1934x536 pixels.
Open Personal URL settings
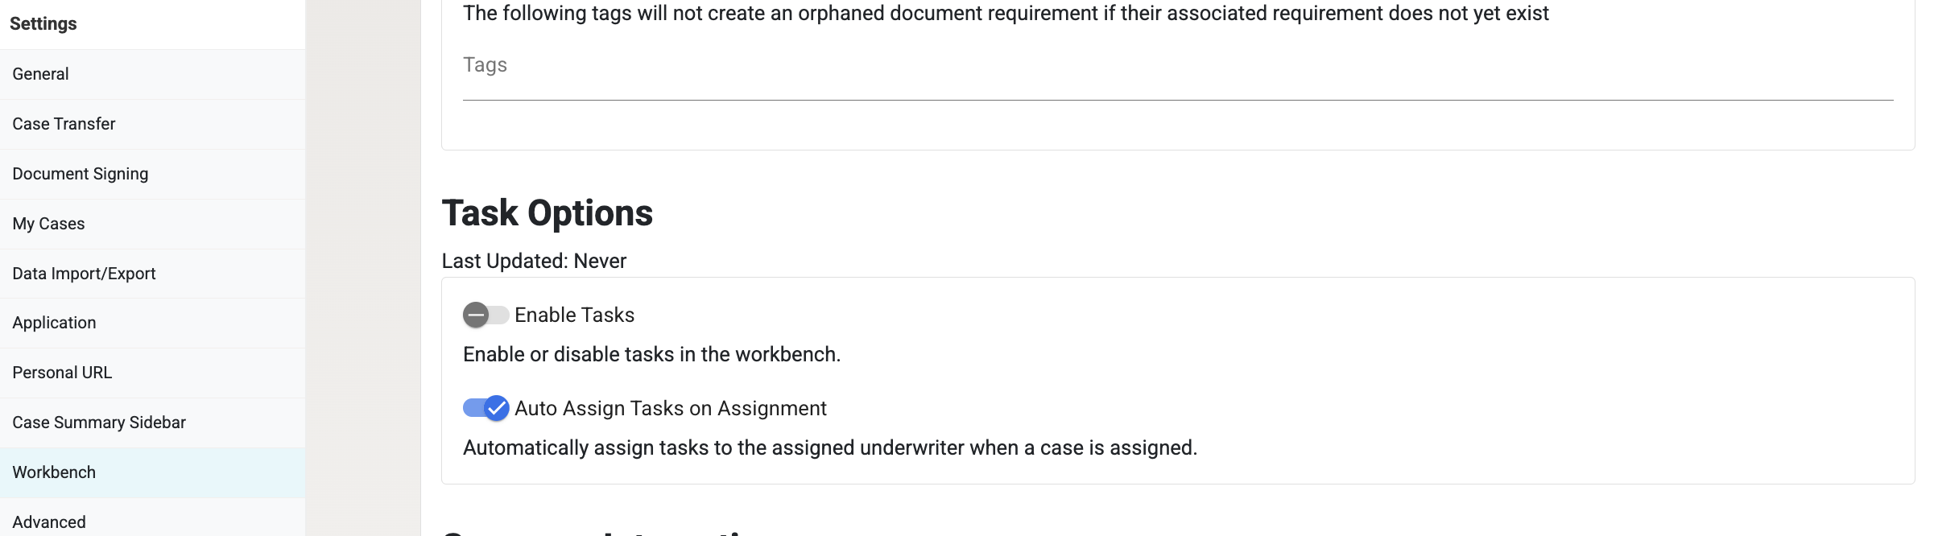(x=153, y=373)
